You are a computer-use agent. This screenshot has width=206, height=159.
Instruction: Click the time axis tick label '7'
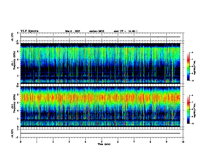click(134, 142)
